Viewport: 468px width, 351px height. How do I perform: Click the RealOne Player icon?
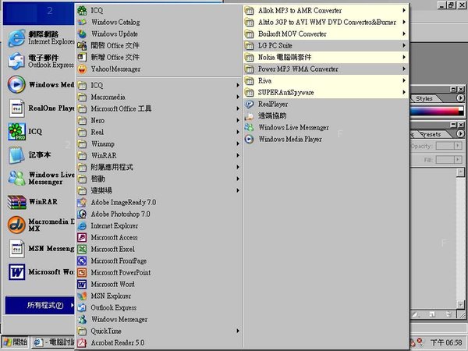click(x=16, y=108)
